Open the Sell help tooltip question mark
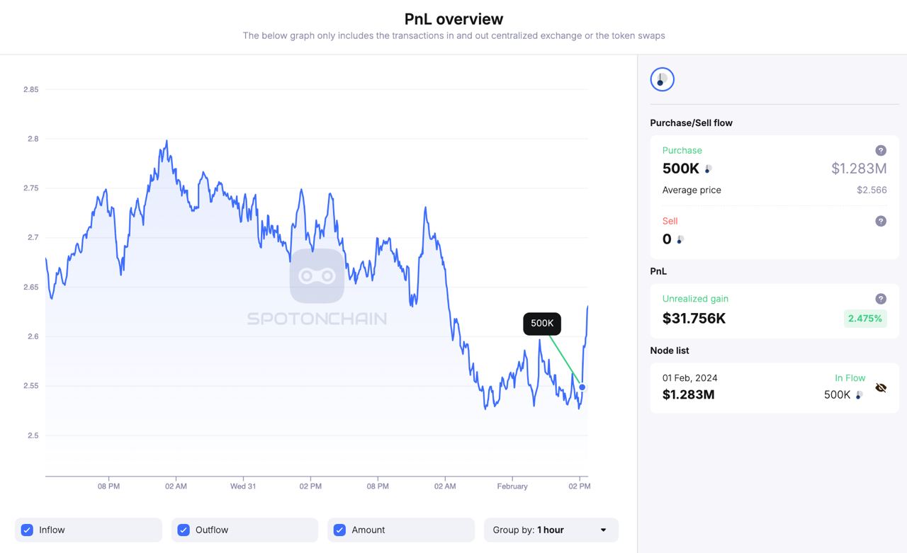907x553 pixels. pos(880,221)
